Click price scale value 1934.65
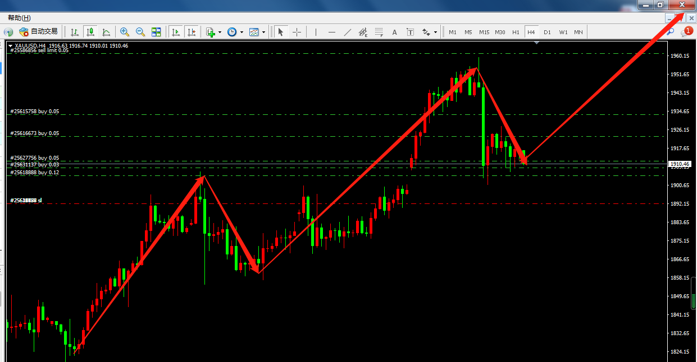The image size is (697, 362). click(680, 112)
